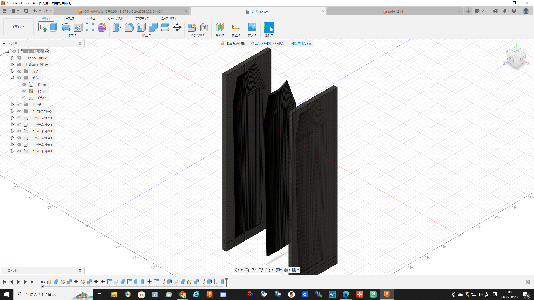Open the rader-2 v4 document tab

396,11
